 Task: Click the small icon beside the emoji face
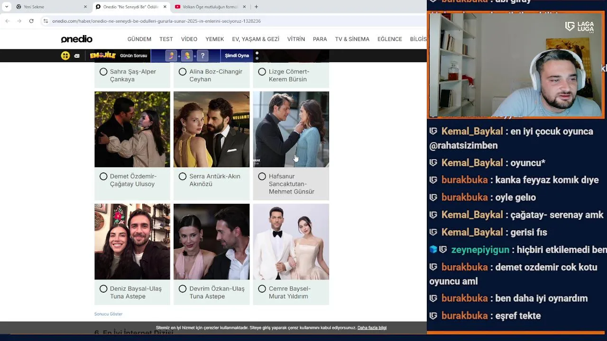pos(77,56)
